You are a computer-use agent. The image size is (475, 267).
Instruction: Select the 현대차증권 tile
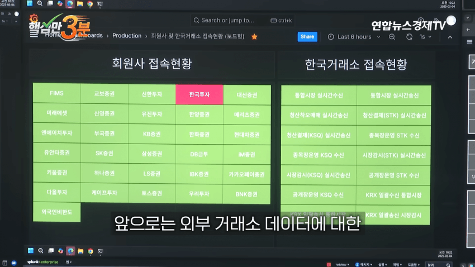247,135
